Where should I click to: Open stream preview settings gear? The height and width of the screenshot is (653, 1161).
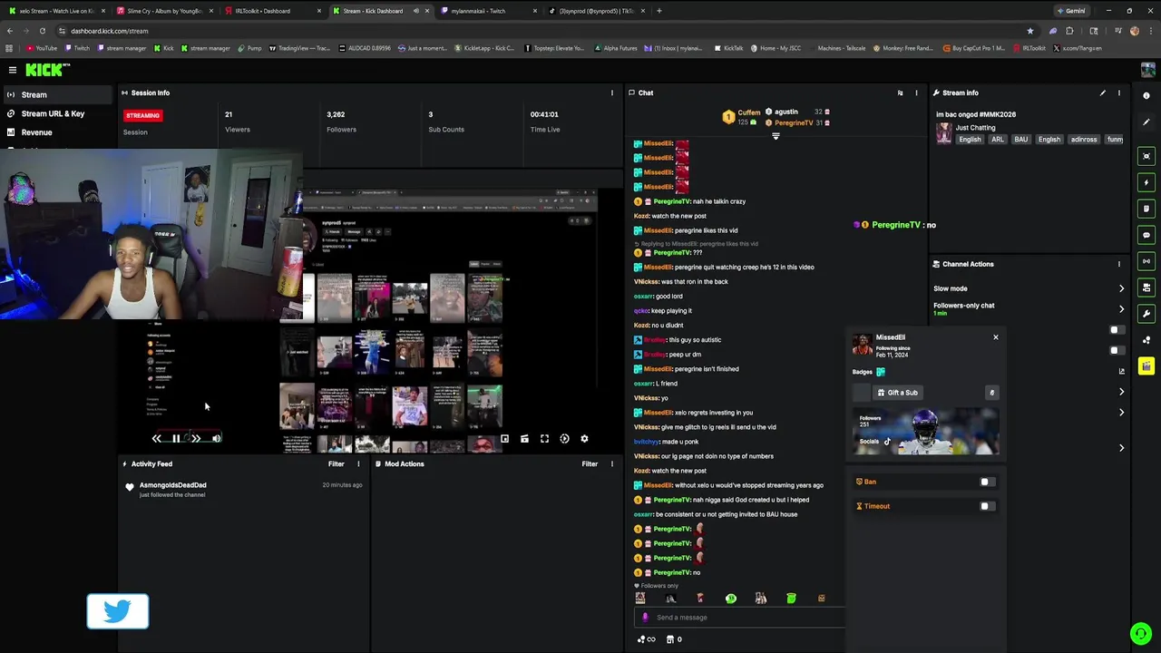tap(584, 439)
